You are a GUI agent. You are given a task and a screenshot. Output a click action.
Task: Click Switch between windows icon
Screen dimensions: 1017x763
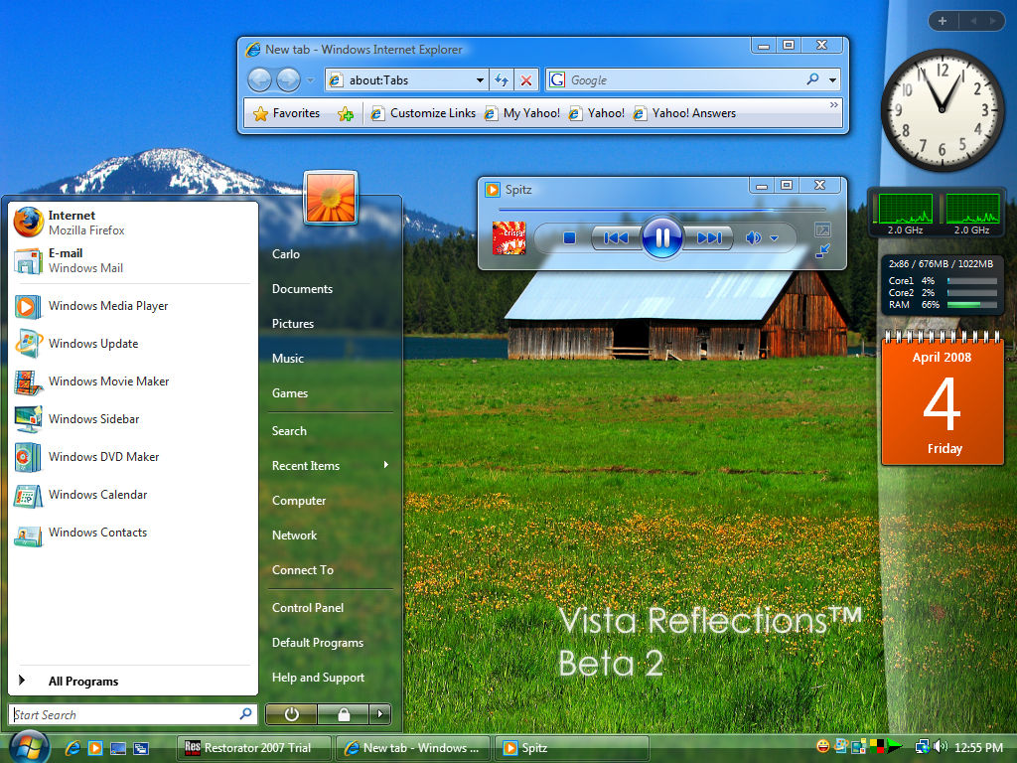click(x=141, y=748)
